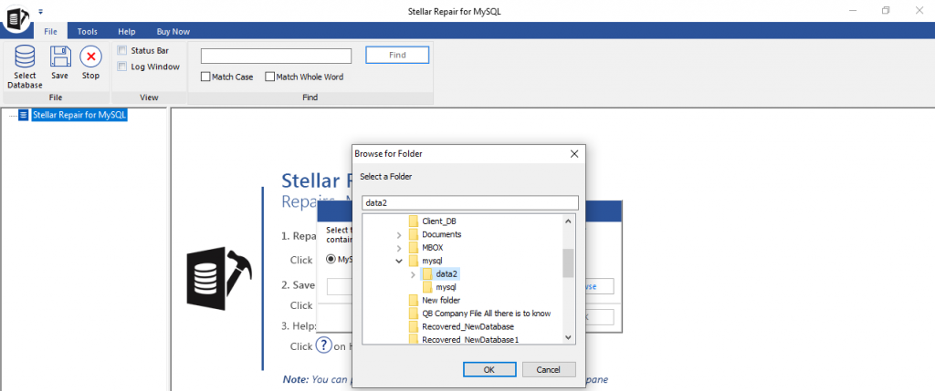Enable the Log Window checkbox
The width and height of the screenshot is (935, 391).
[x=122, y=67]
